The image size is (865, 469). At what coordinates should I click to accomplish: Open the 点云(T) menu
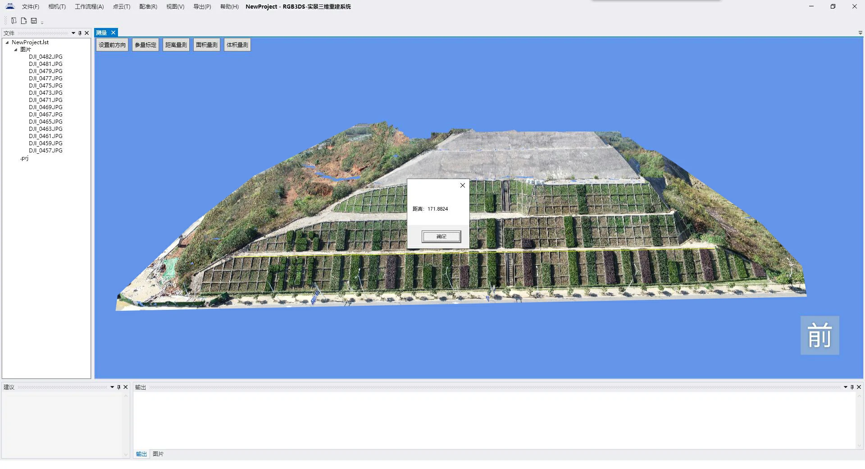121,7
